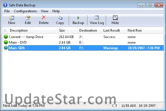This screenshot has width=166, height=111.
Task: Open the View Log toolbar icon
Action: (97, 18)
